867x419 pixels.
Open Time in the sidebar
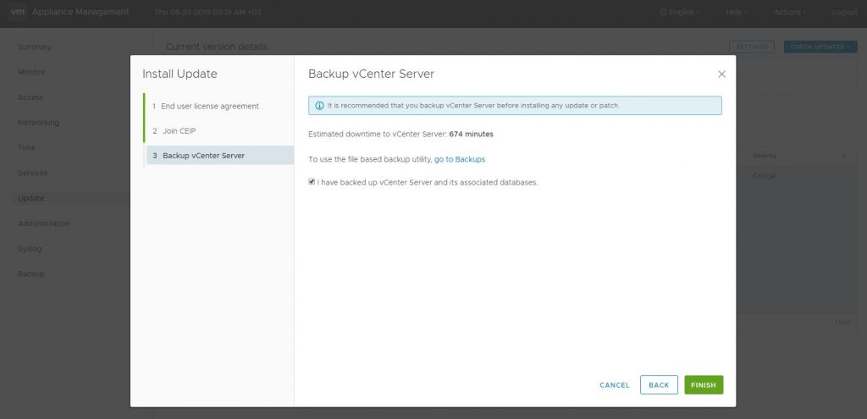[26, 147]
